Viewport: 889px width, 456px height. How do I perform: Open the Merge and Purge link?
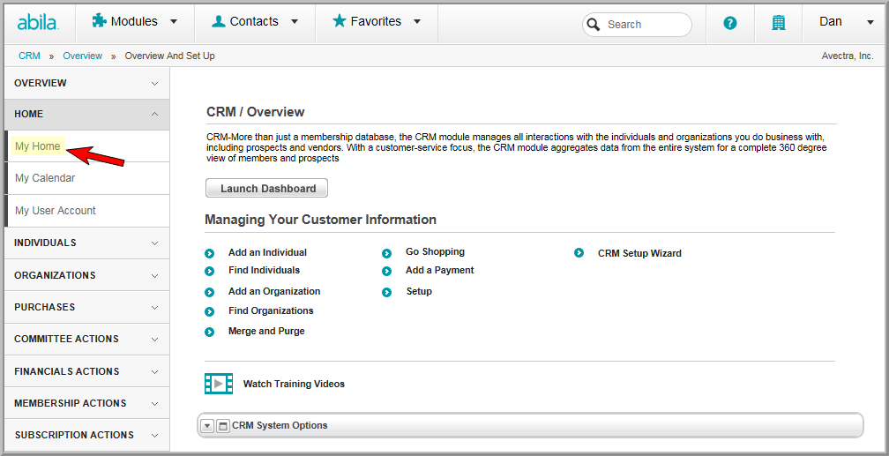[266, 332]
